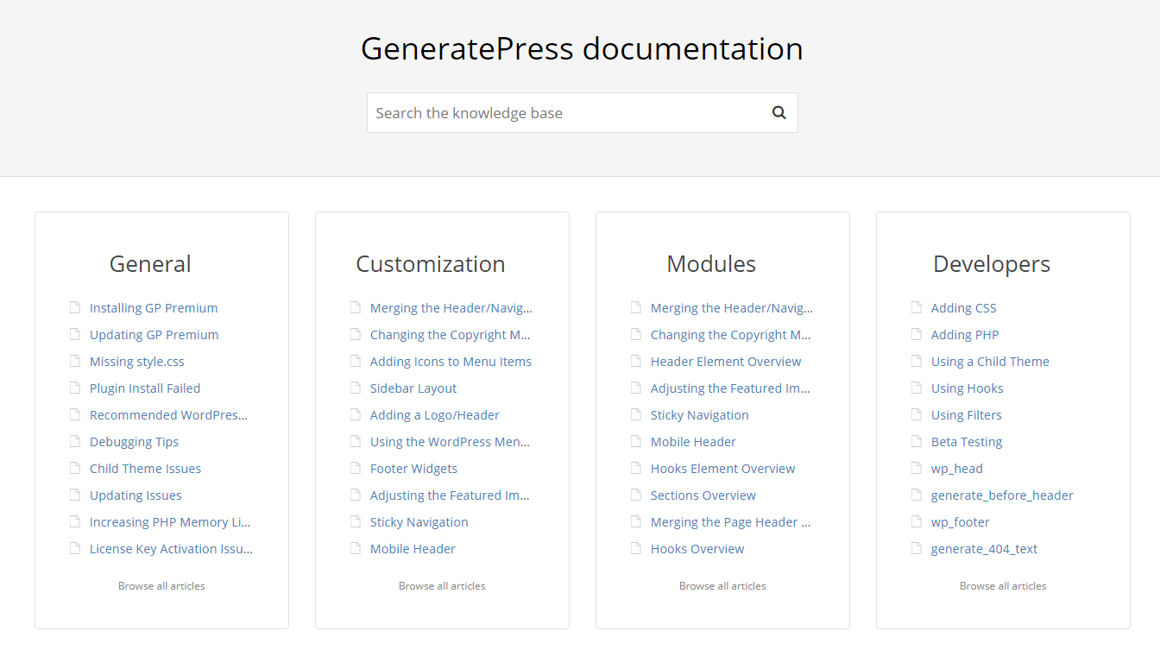
Task: Open the Using a Child Theme article
Action: (x=990, y=362)
